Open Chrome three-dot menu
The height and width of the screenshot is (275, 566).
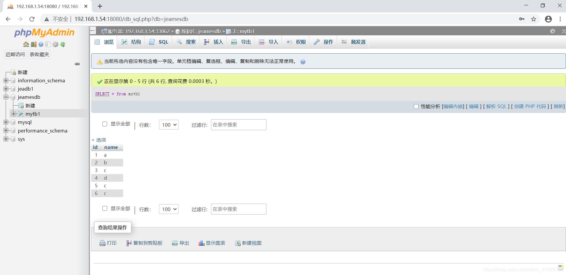pyautogui.click(x=560, y=19)
